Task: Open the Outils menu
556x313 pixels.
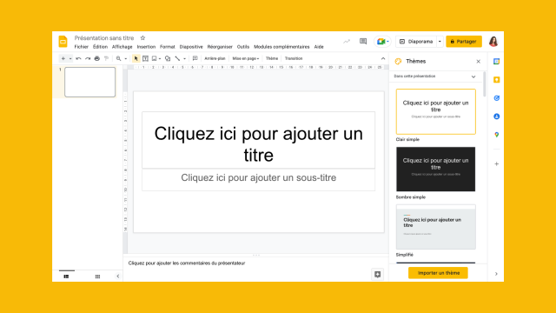Action: [243, 47]
